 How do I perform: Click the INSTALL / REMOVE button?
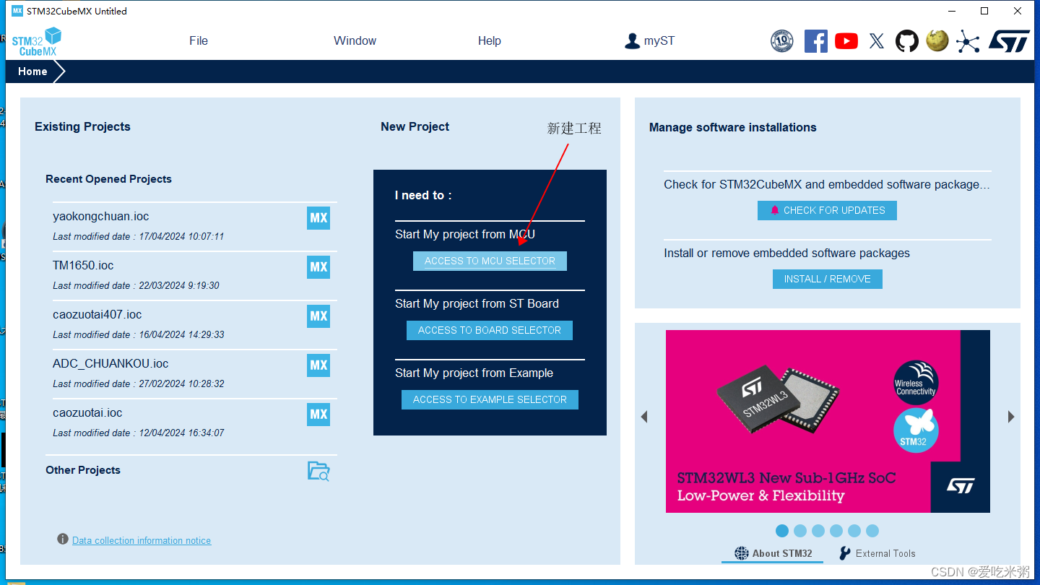[x=828, y=279]
